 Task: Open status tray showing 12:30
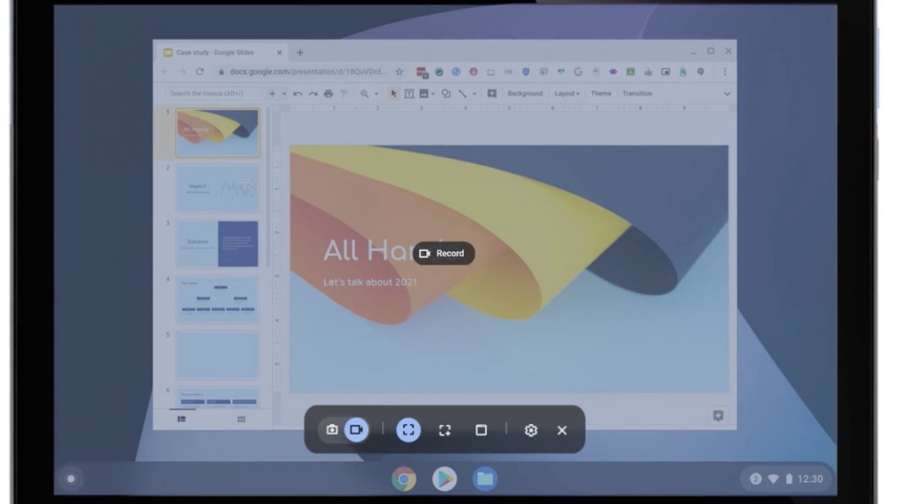point(786,479)
